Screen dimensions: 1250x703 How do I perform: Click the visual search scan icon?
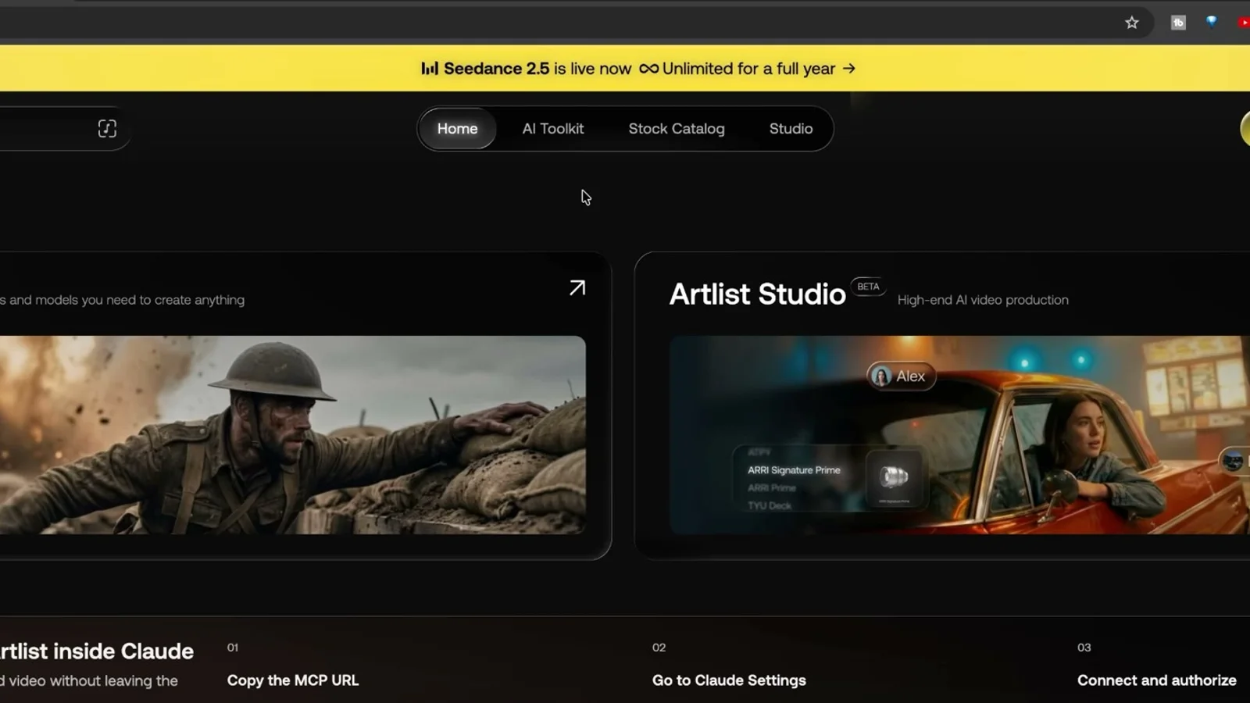coord(107,129)
